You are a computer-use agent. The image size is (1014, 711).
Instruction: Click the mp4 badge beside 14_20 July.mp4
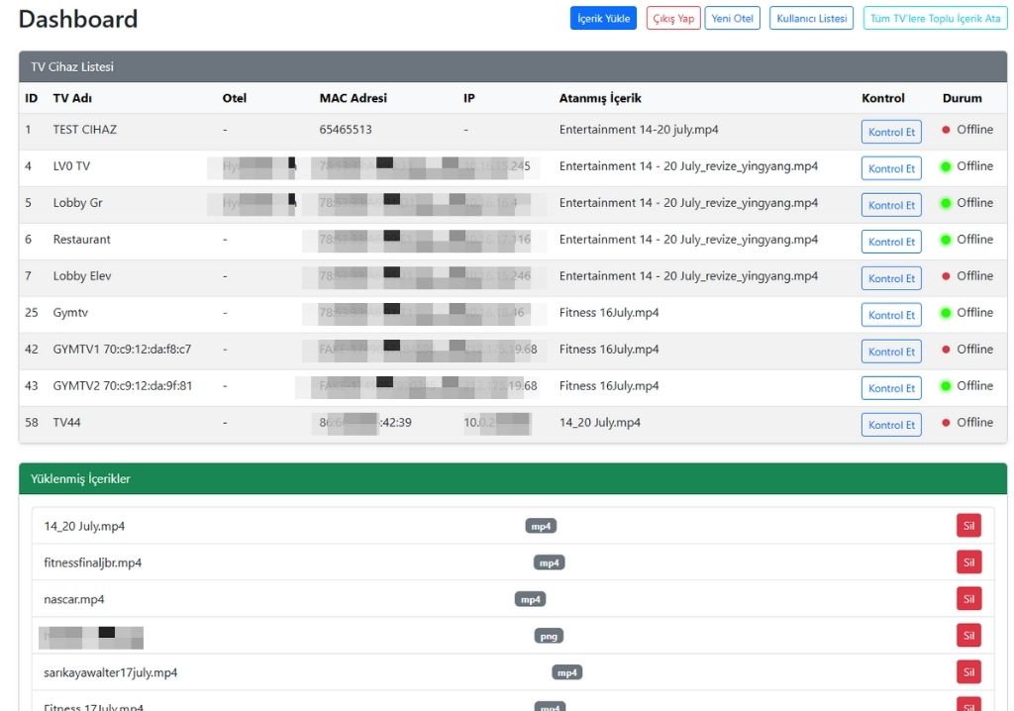pyautogui.click(x=542, y=526)
